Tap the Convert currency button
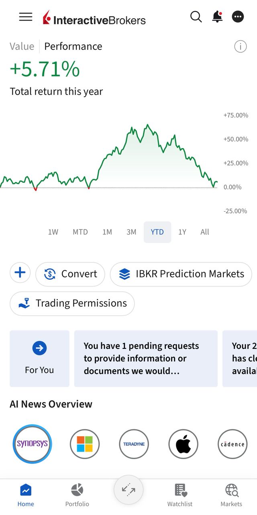The width and height of the screenshot is (257, 515). [x=70, y=274]
